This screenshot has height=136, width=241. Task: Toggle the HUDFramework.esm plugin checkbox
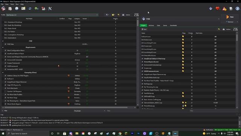point(142,71)
